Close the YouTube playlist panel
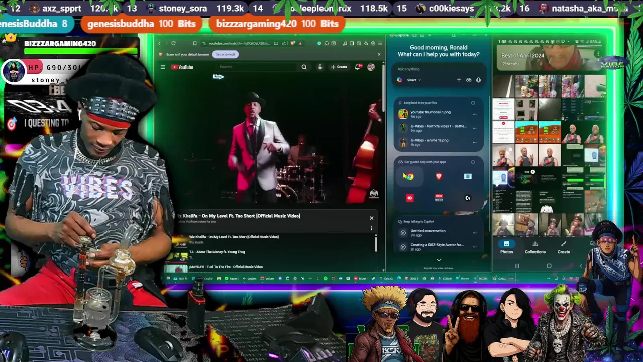The image size is (643, 362). click(372, 218)
